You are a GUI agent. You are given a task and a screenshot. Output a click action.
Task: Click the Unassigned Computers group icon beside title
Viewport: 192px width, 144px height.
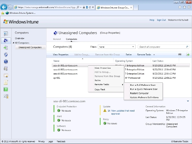(x=56, y=33)
